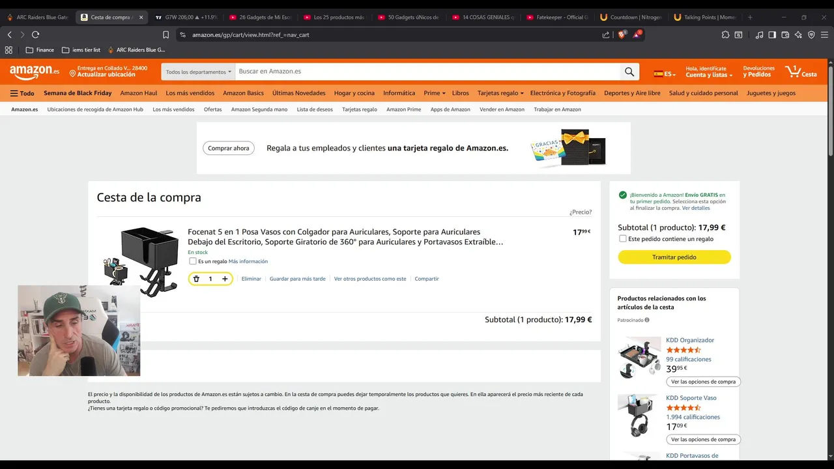
Task: Increase quantity with the plus icon
Action: [x=225, y=279]
